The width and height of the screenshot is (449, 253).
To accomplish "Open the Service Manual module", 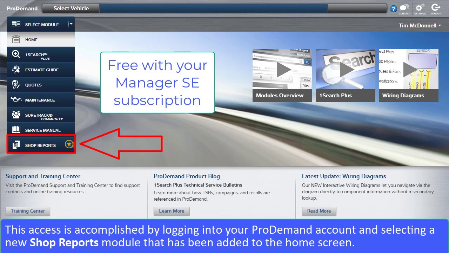I will click(41, 130).
